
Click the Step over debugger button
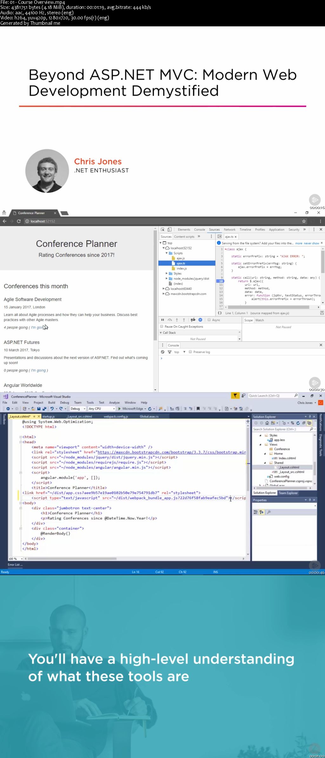(170, 320)
